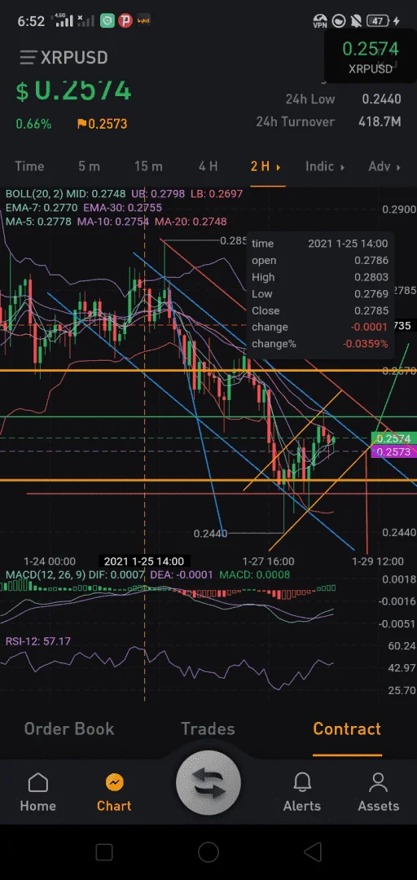Tap the floating 0.2574 XRPUSD price widget
This screenshot has width=417, height=880.
(371, 57)
